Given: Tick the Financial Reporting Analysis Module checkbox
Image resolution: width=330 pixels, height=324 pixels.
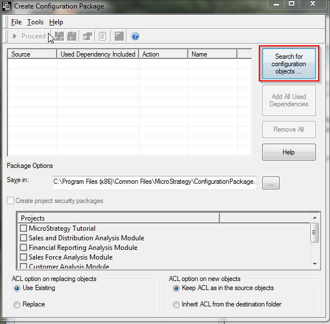Looking at the screenshot, I should click(23, 247).
